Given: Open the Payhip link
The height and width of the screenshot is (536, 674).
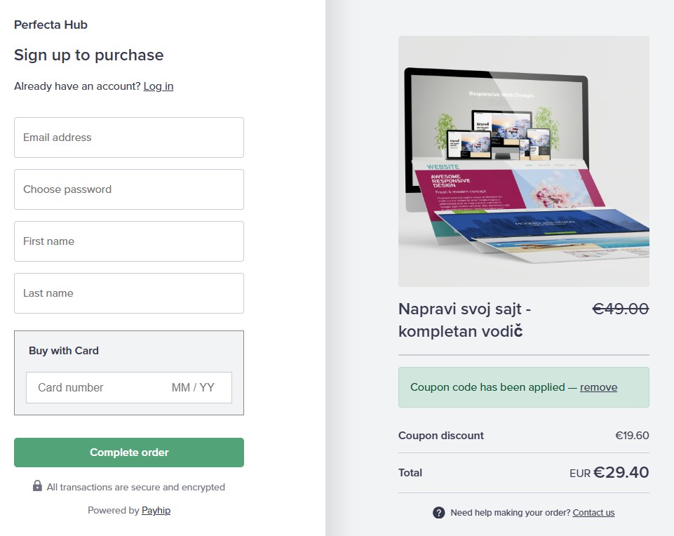Looking at the screenshot, I should (156, 511).
